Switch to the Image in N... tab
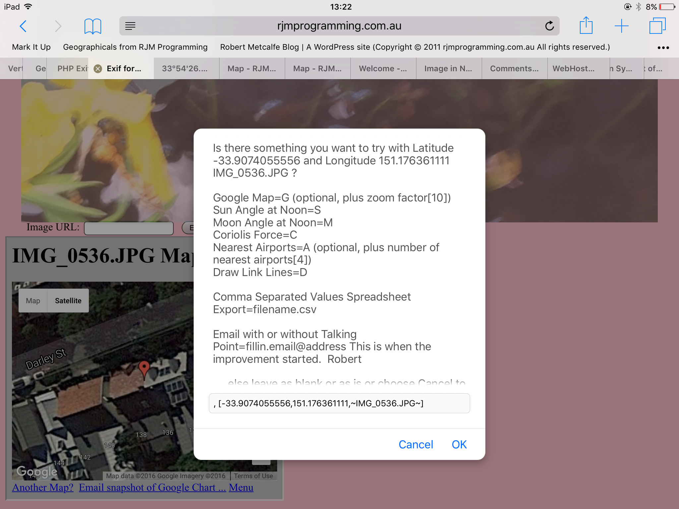This screenshot has width=679, height=509. (448, 69)
